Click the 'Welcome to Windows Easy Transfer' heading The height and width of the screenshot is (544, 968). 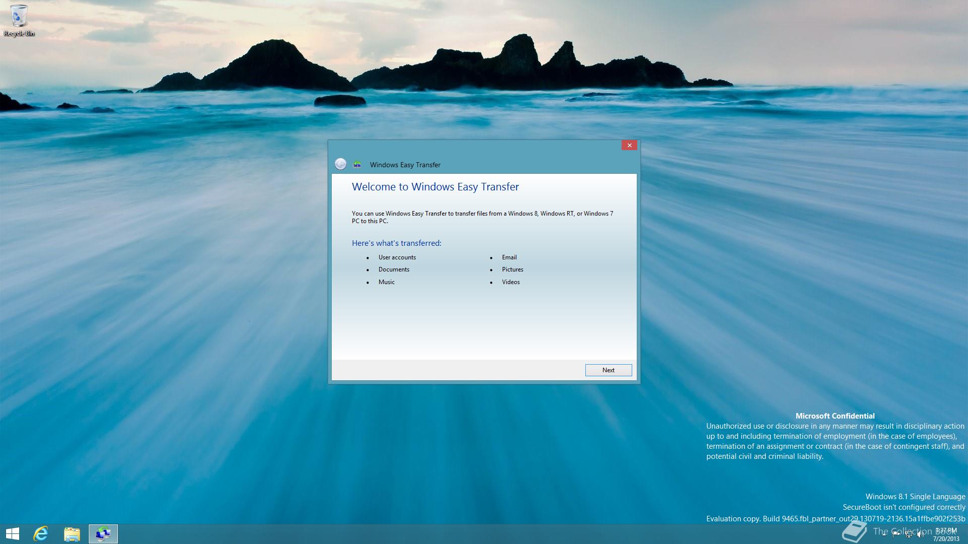click(435, 187)
